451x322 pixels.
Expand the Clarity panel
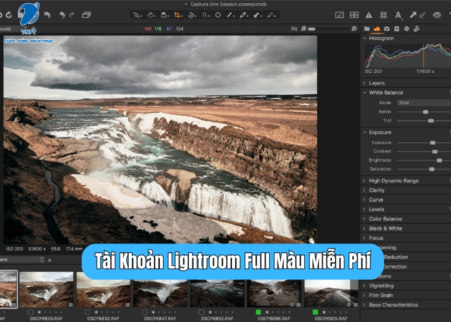click(x=365, y=190)
